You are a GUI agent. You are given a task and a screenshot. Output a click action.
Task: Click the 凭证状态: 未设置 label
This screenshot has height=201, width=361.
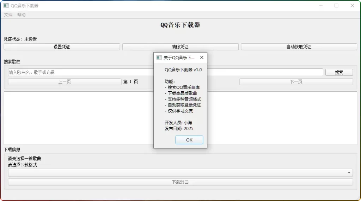(x=20, y=39)
